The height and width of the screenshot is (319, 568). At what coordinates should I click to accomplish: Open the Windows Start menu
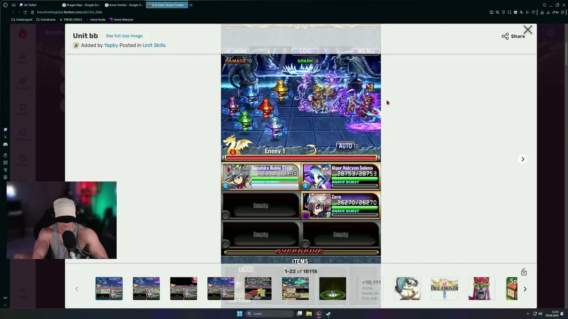(x=240, y=314)
